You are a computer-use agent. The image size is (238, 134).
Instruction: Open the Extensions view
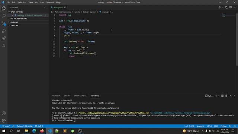pyautogui.click(x=4, y=38)
